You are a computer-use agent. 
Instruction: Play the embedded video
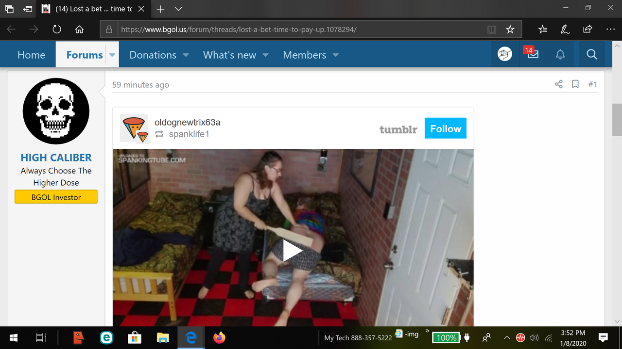click(293, 251)
